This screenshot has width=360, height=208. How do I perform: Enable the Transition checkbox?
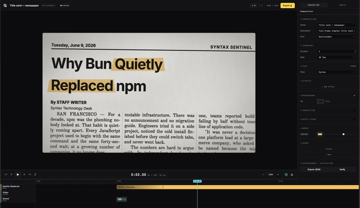click(x=354, y=110)
